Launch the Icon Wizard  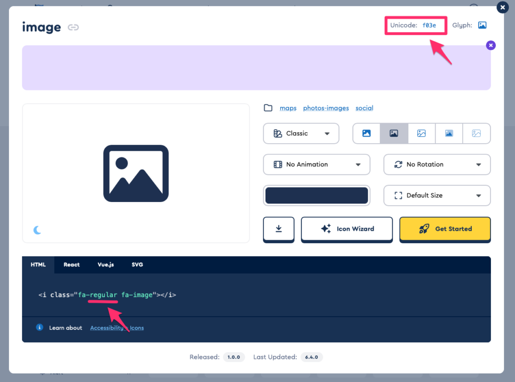(x=347, y=229)
